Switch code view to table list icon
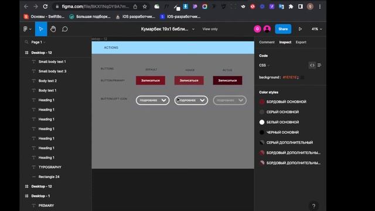Image resolution: width=375 pixels, height=211 pixels. pyautogui.click(x=319, y=65)
